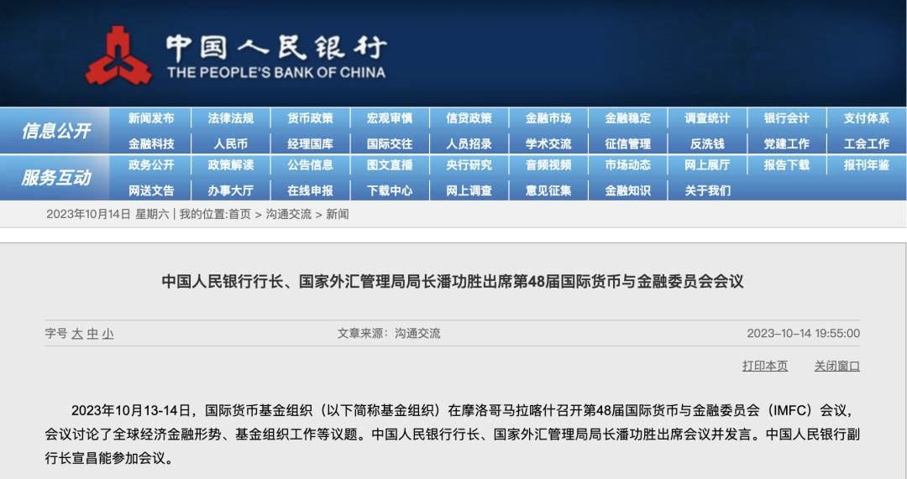Viewport: 907px width, 479px height.
Task: Open 报告下载 section
Action: point(787,165)
